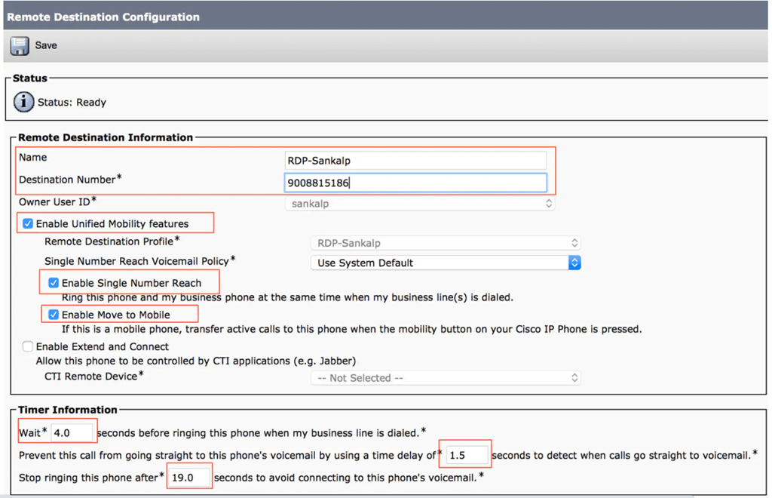This screenshot has width=772, height=498.
Task: Click the 'Remote Destination Configuration' header title
Action: [x=103, y=17]
